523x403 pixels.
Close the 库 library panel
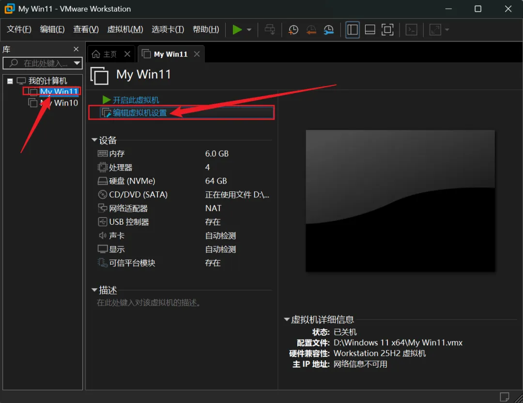tap(76, 49)
